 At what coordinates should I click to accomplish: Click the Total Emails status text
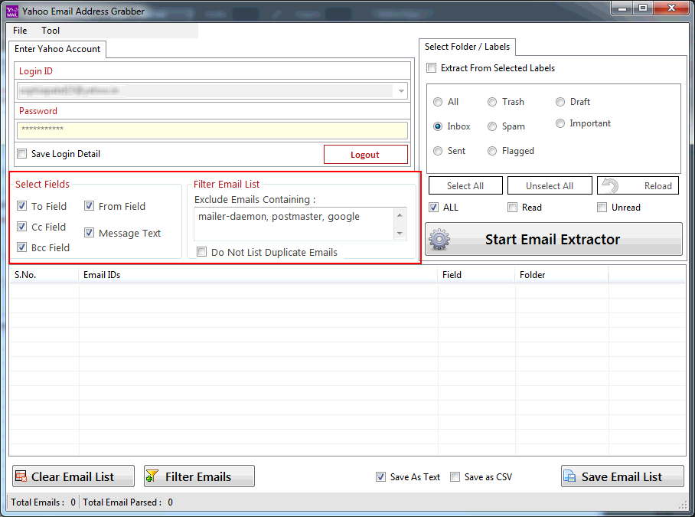click(43, 502)
